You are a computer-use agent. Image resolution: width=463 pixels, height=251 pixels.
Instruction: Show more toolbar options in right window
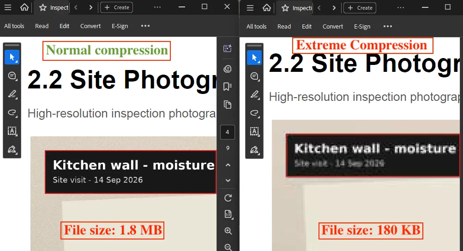388,26
